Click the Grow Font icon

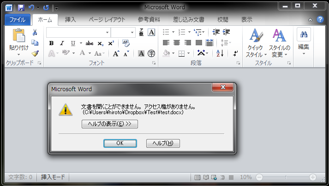tap(116, 53)
